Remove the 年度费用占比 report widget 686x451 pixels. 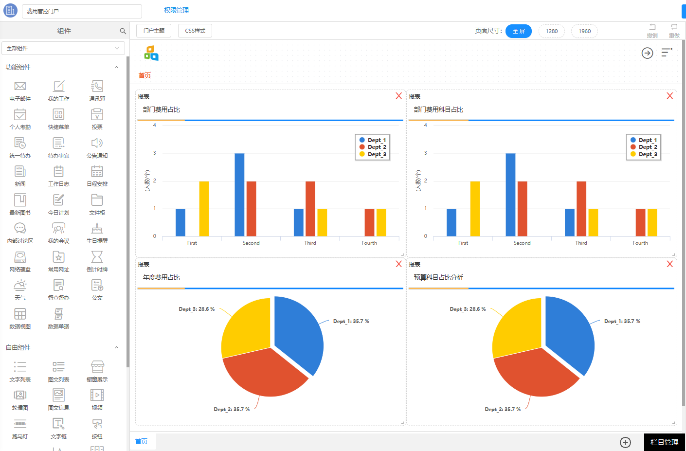pyautogui.click(x=399, y=264)
